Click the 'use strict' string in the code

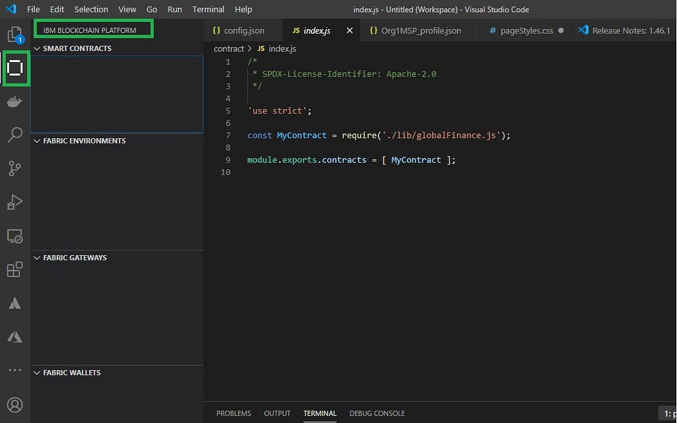tap(277, 111)
